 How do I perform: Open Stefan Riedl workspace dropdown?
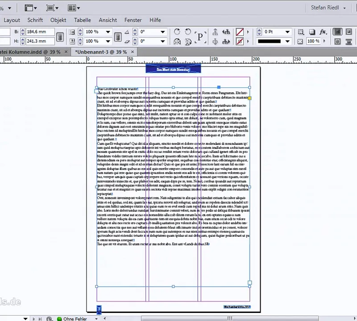click(328, 8)
